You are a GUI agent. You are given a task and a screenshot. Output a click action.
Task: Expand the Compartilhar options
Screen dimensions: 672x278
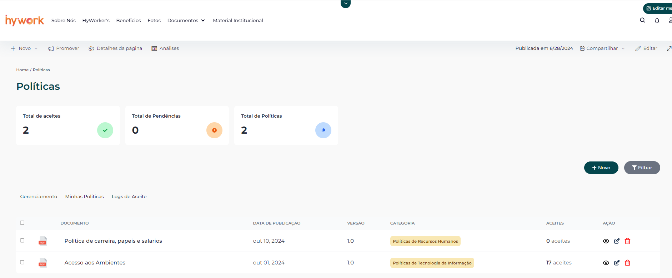pos(602,48)
